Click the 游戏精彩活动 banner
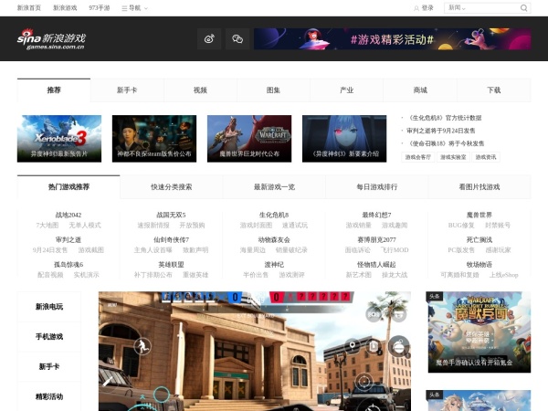Viewport: 548px width, 411px height. (391, 38)
